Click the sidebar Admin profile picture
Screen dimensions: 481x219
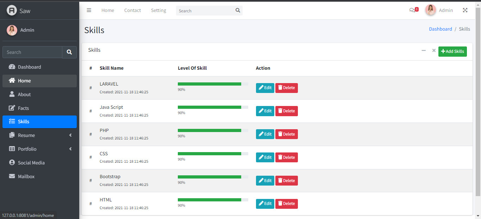[x=12, y=30]
